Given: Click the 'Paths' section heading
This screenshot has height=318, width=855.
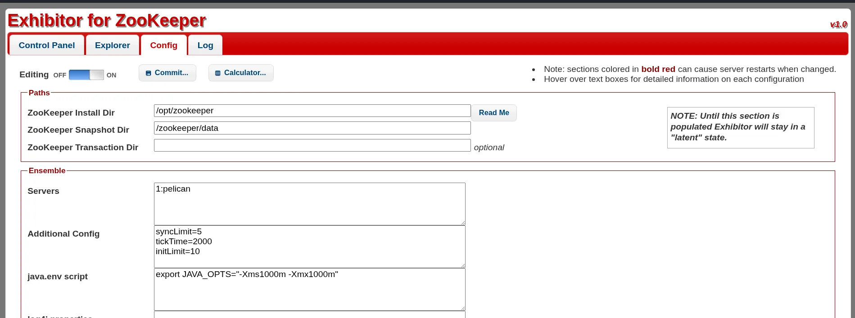Looking at the screenshot, I should pyautogui.click(x=39, y=93).
